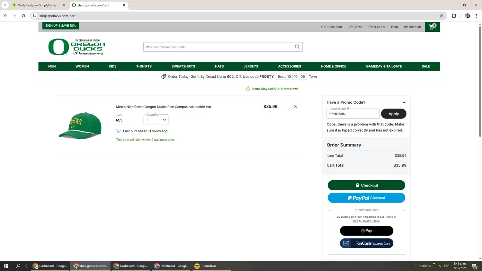The width and height of the screenshot is (482, 271).
Task: Open the MEN menu
Action: (52, 66)
